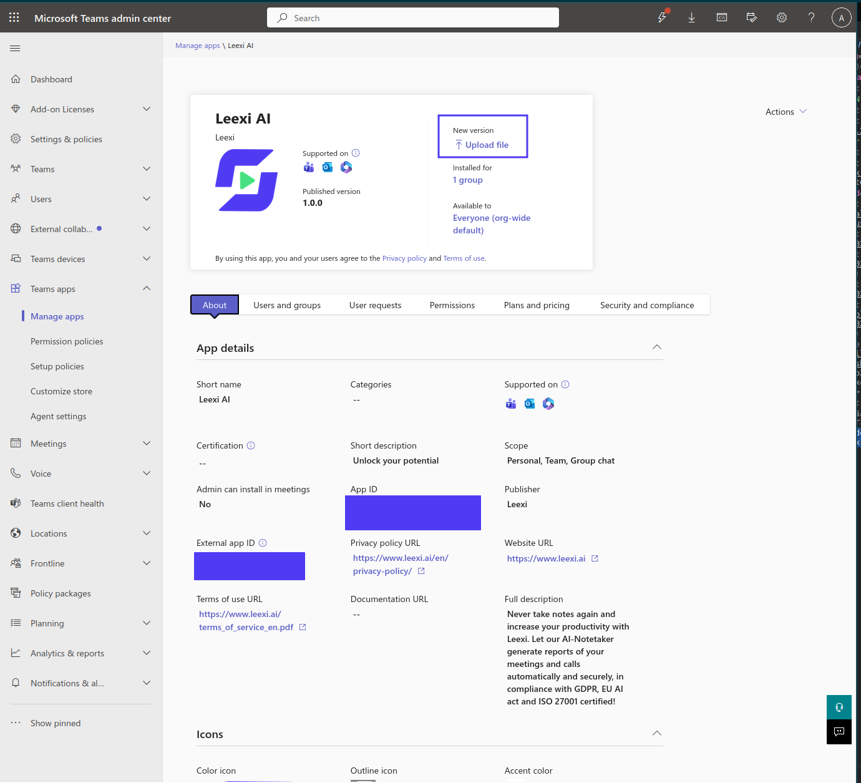The height and width of the screenshot is (783, 861).
Task: Open the Website URL leexi.ai link
Action: pos(546,558)
